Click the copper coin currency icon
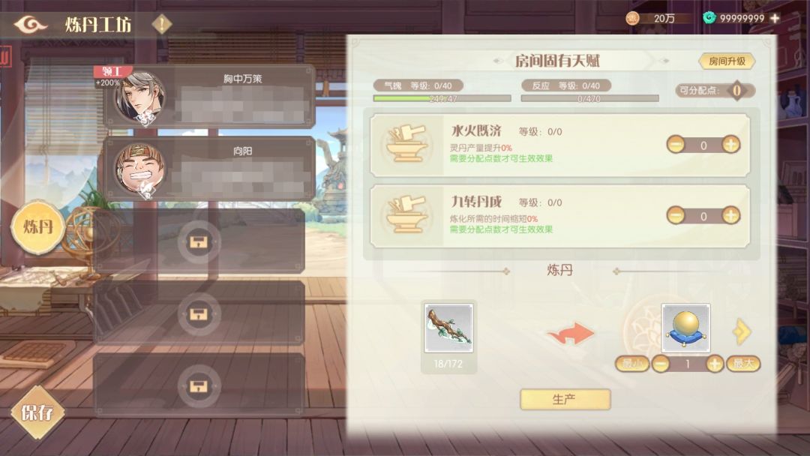 click(x=632, y=19)
